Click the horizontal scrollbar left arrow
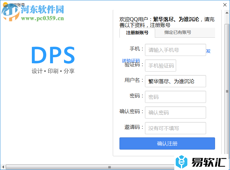230x170 pixels. click(x=3, y=167)
